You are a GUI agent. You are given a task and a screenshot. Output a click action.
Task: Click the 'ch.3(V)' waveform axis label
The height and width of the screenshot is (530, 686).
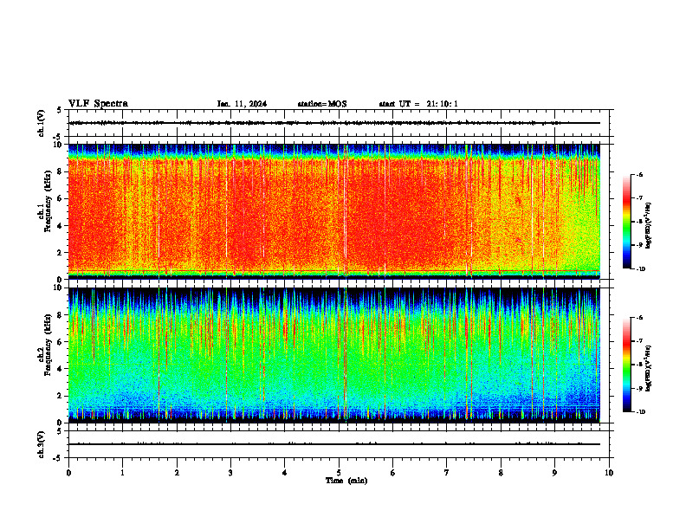pyautogui.click(x=41, y=444)
